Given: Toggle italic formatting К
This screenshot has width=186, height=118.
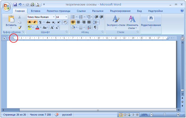Looking at the screenshot, I should tap(35, 22).
